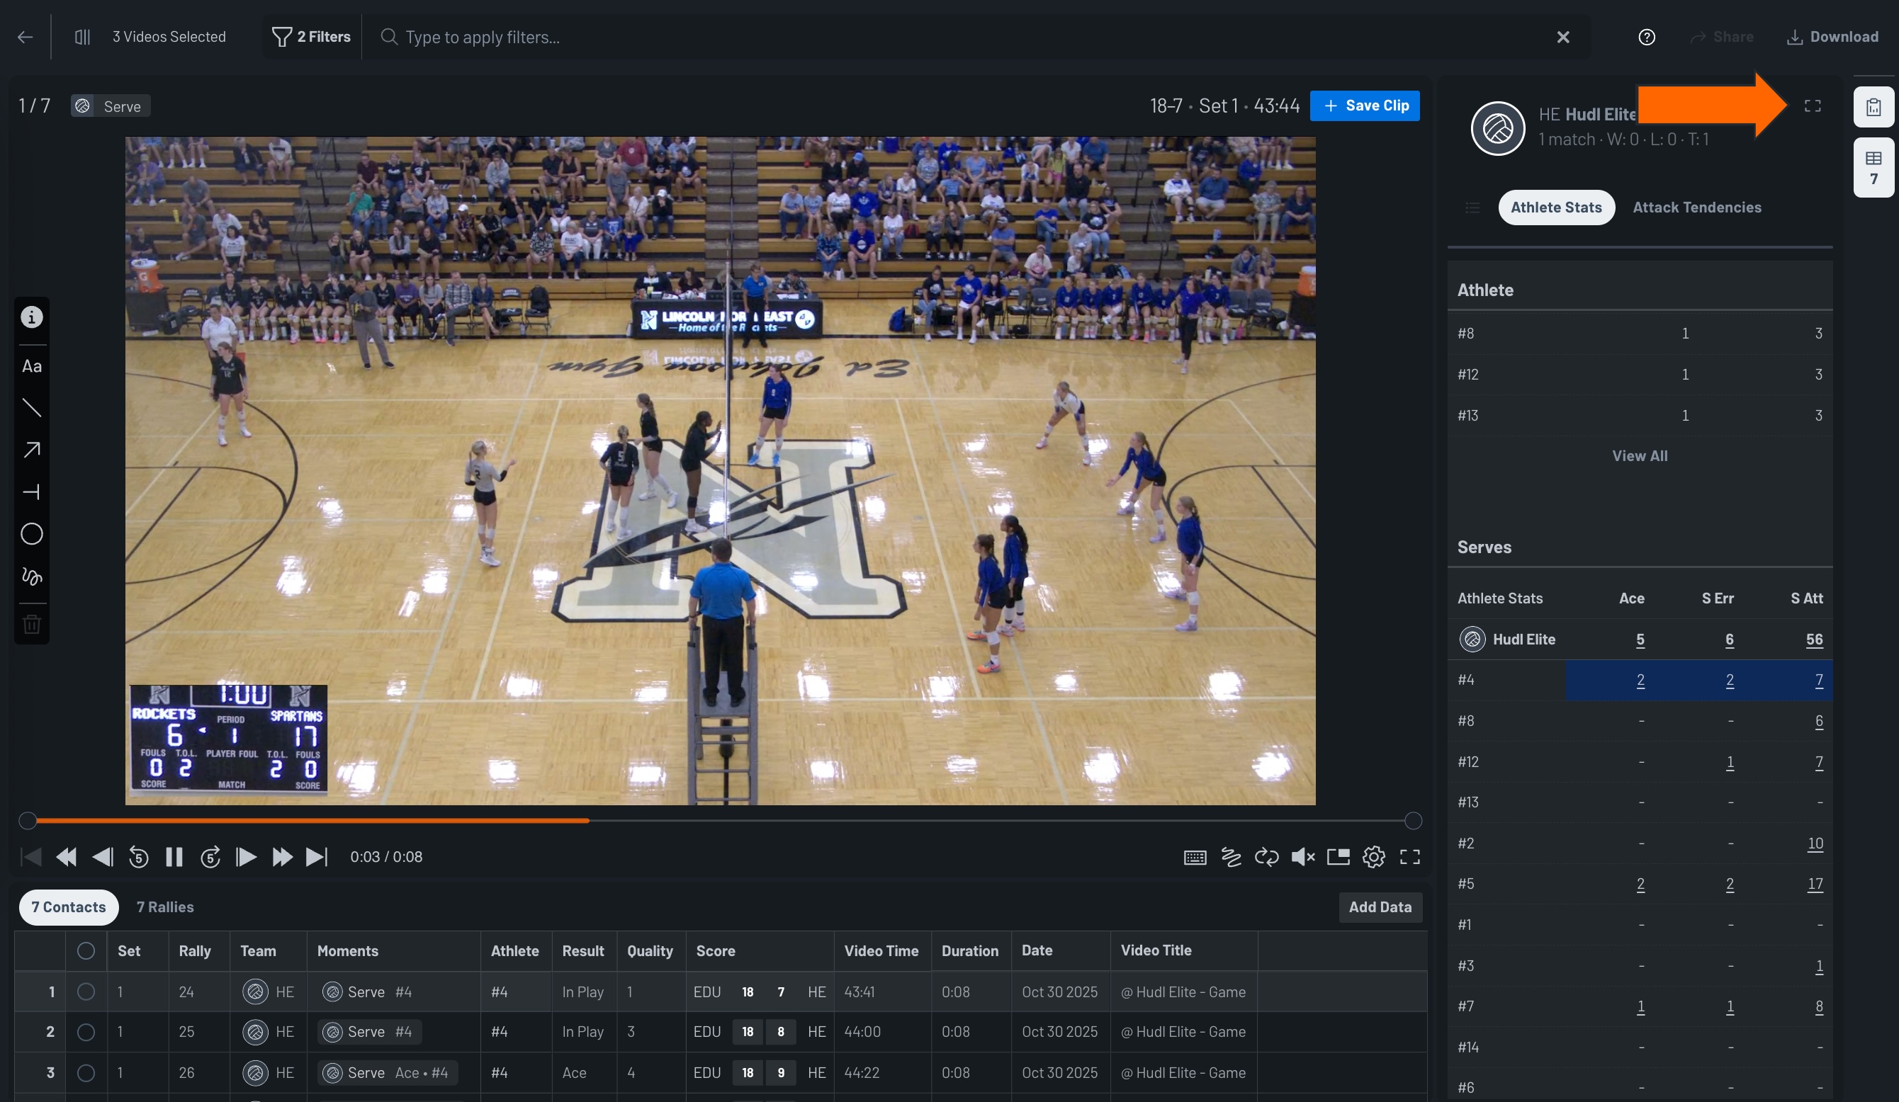
Task: Clear filters with the X icon
Action: [1563, 37]
